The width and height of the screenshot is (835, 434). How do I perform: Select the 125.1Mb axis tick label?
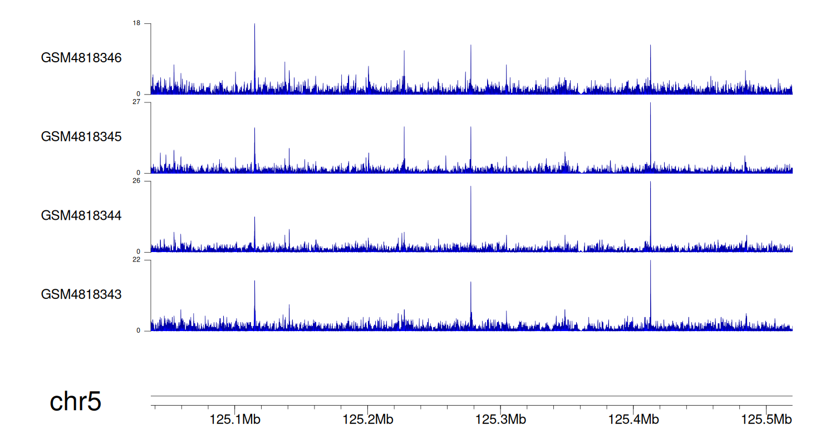pos(235,419)
